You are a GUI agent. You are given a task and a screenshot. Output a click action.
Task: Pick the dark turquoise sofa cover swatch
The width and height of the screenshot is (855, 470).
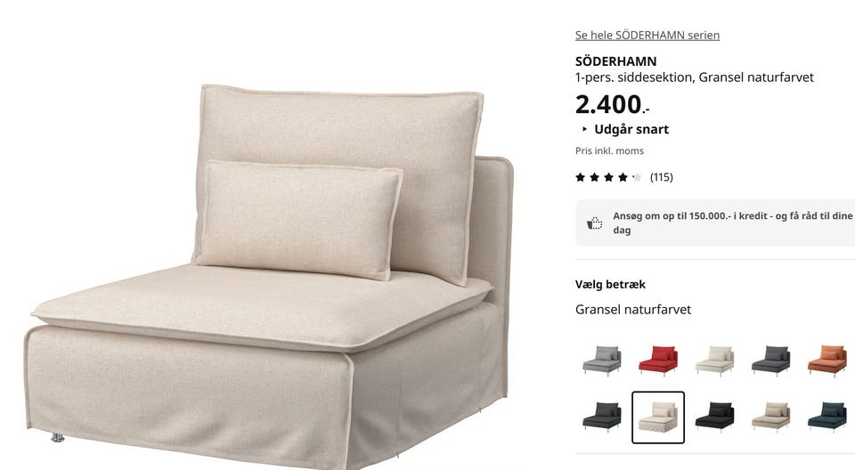coord(827,417)
